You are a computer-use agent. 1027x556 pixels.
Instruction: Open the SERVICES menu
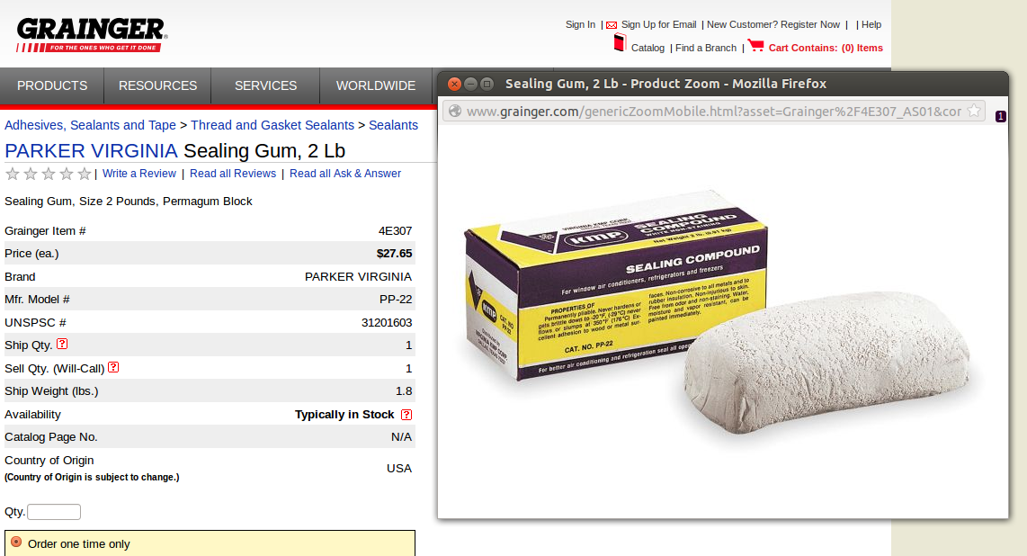point(265,85)
